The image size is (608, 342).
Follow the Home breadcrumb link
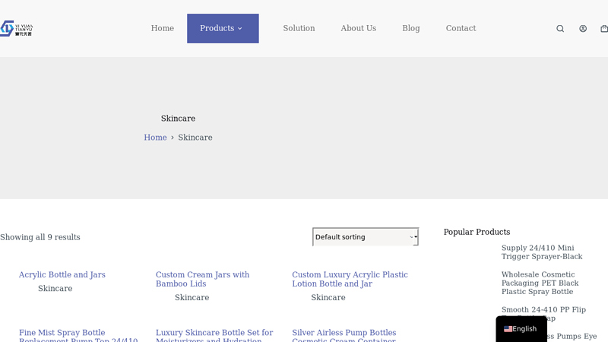[155, 138]
